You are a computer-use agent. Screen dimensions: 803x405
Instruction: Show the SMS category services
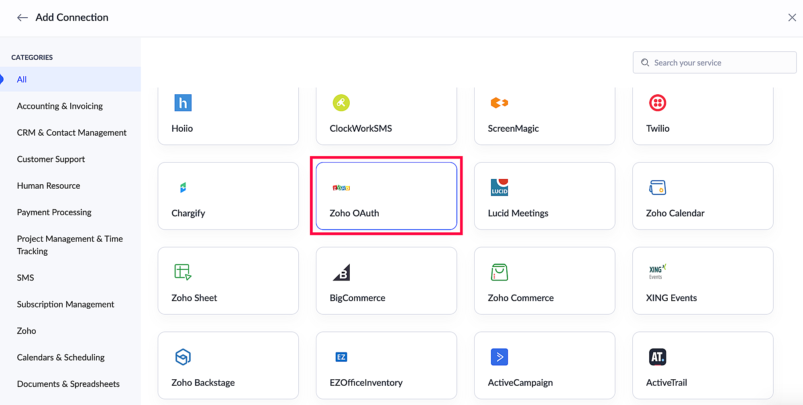point(25,278)
